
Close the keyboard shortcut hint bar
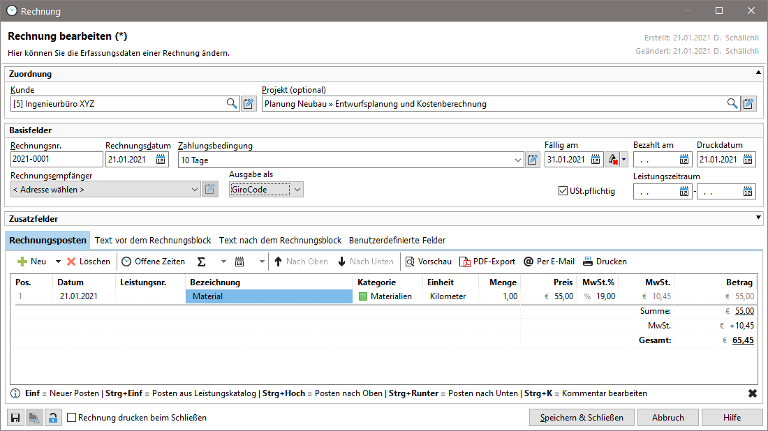tap(752, 393)
